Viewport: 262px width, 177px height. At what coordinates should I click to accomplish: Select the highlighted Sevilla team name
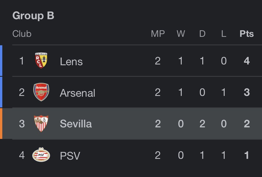click(76, 124)
